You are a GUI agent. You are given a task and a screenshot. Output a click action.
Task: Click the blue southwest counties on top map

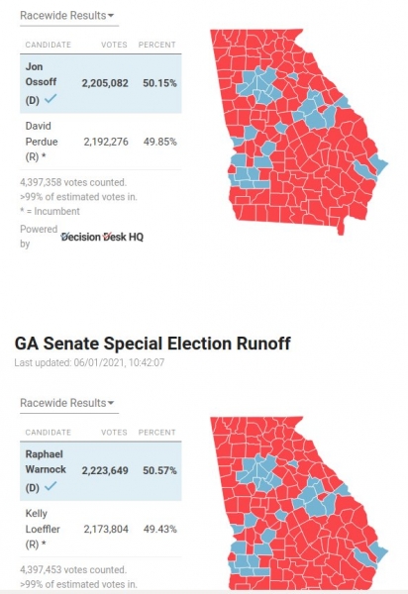[247, 174]
